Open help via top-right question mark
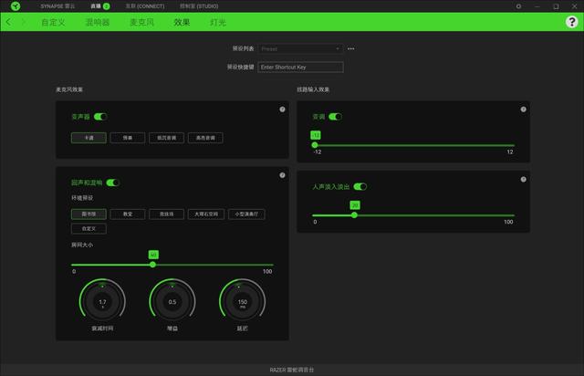The width and height of the screenshot is (584, 376). pos(572,22)
